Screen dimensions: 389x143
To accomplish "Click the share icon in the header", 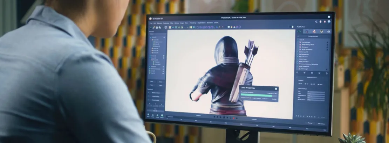I will tap(316, 22).
